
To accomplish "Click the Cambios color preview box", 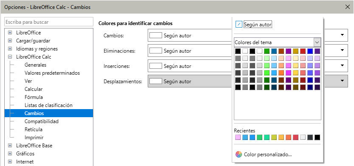I will click(x=156, y=35).
